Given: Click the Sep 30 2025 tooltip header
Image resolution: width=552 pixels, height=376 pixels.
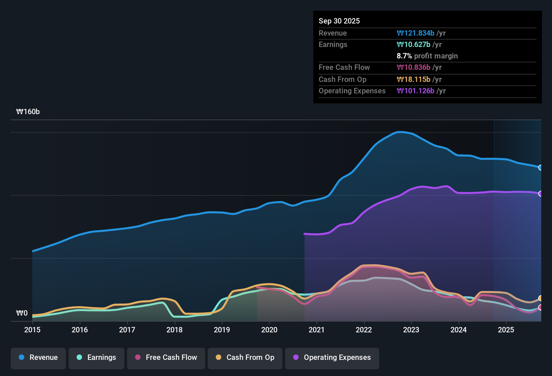Looking at the screenshot, I should click(339, 21).
